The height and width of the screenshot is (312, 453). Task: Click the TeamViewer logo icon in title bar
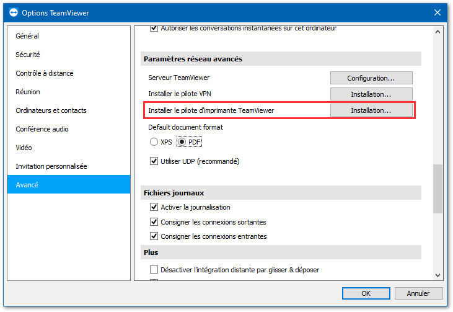click(x=14, y=13)
